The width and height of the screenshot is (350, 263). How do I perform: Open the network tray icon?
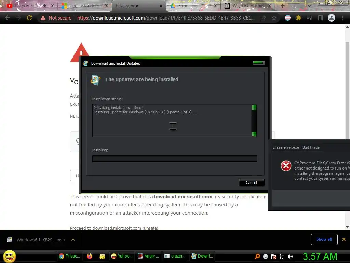[x=282, y=256]
